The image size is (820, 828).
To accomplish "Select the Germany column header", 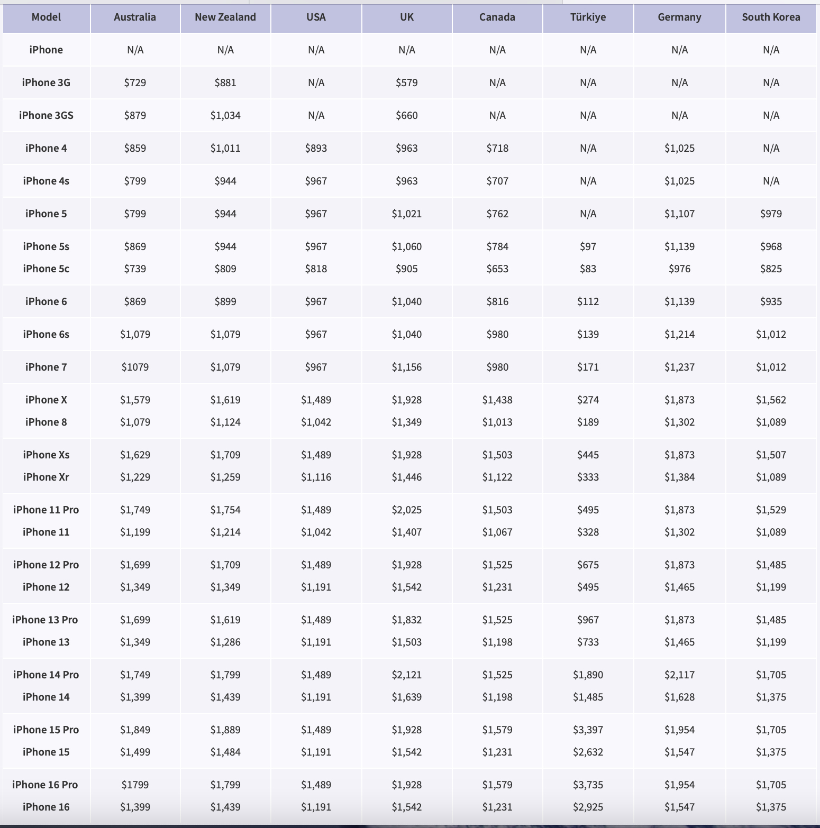I will click(679, 17).
